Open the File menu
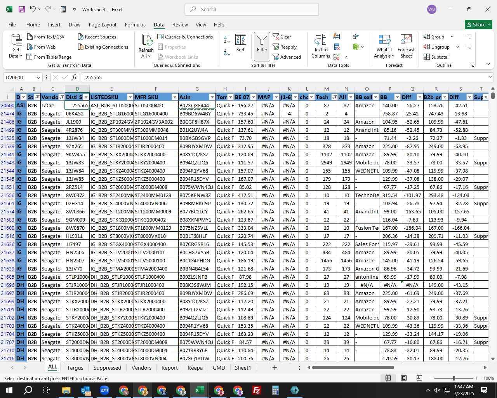Screen dimensions: 497x398 [x=12, y=24]
